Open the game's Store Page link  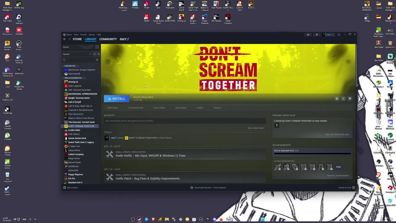[x=112, y=108]
